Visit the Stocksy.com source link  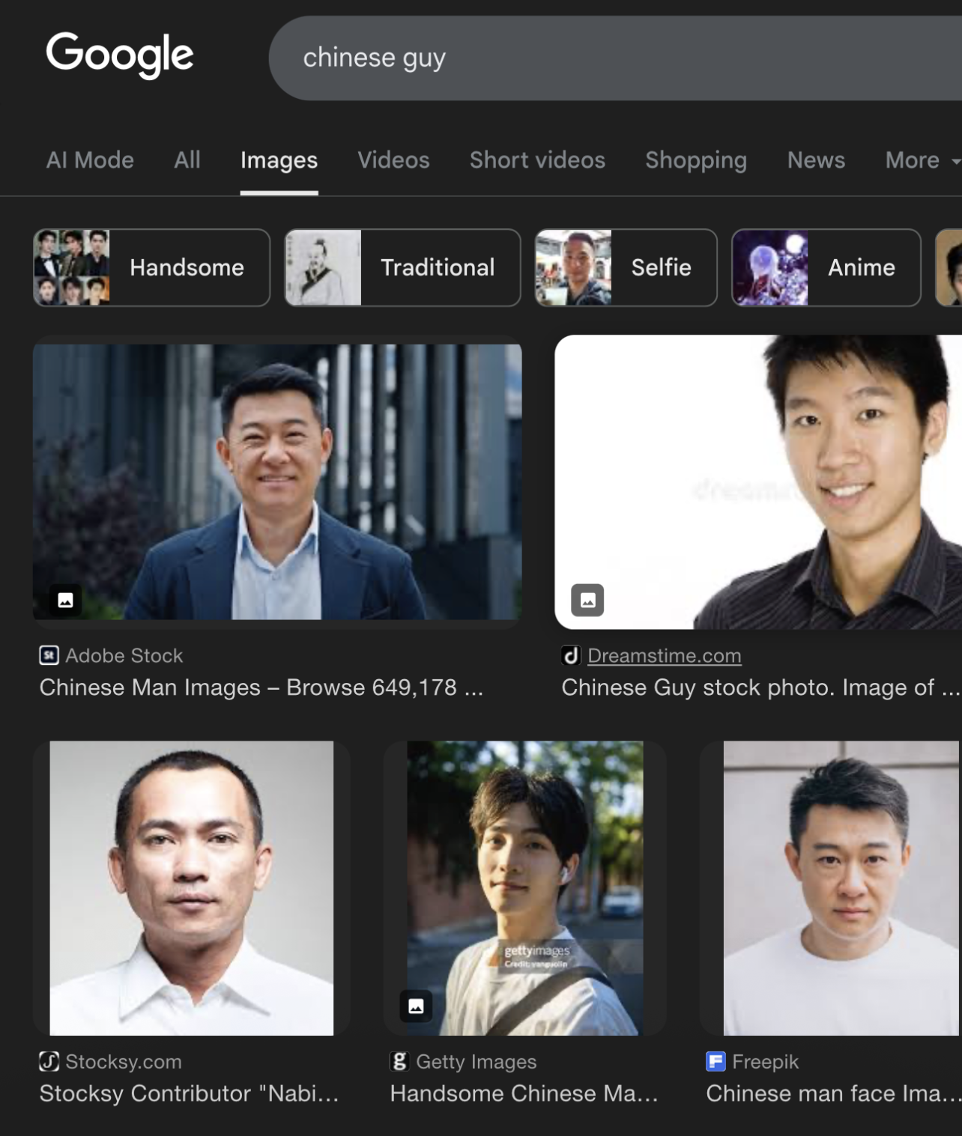pos(124,1062)
